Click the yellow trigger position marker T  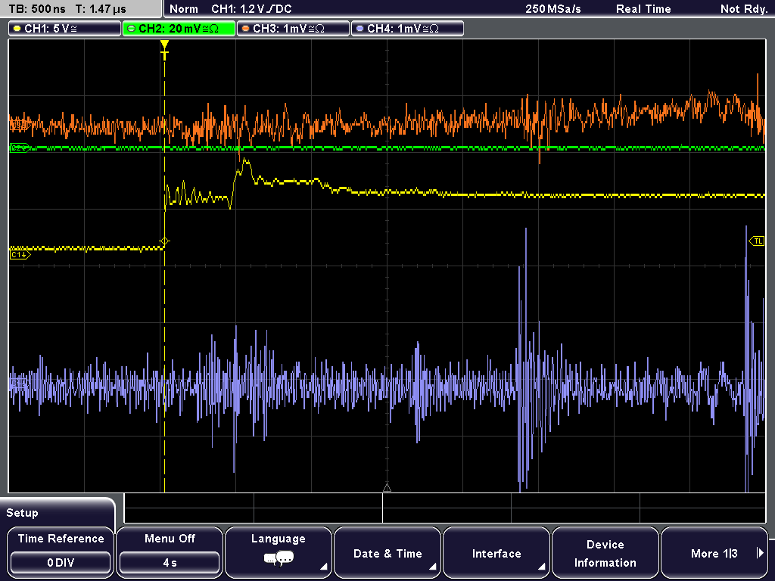(164, 51)
